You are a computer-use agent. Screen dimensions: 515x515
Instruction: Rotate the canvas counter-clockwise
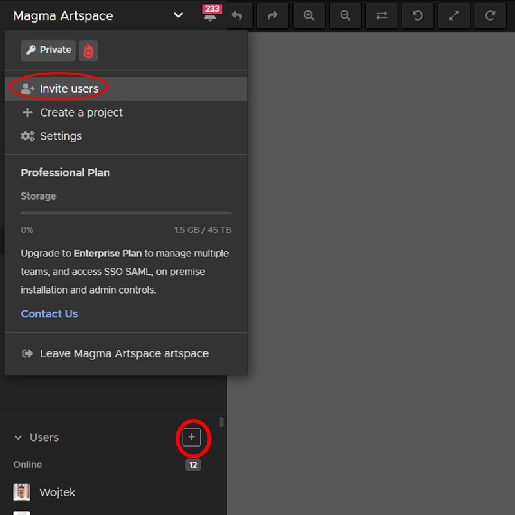[418, 16]
